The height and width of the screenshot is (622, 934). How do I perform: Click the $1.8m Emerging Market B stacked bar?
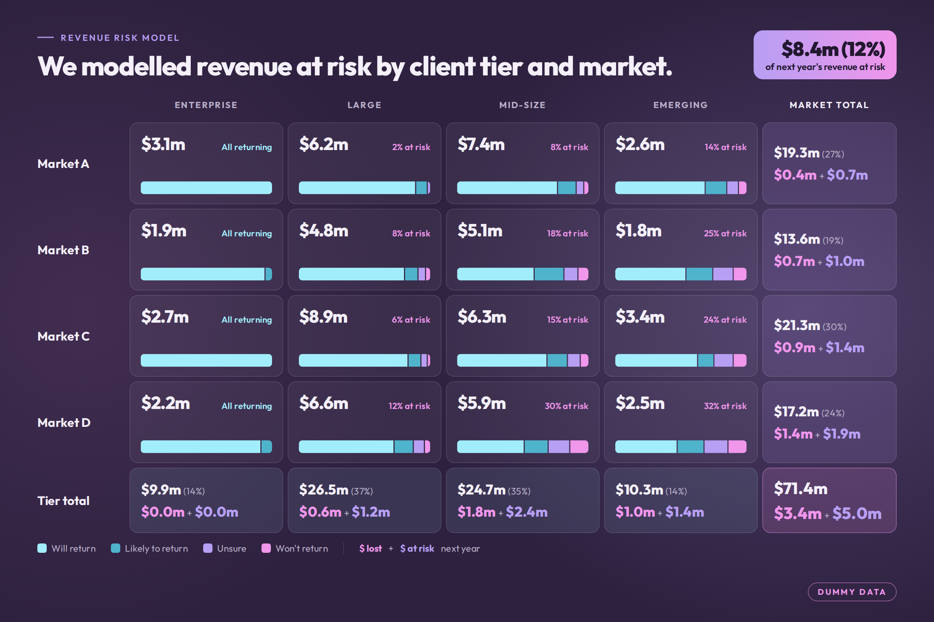click(x=681, y=274)
